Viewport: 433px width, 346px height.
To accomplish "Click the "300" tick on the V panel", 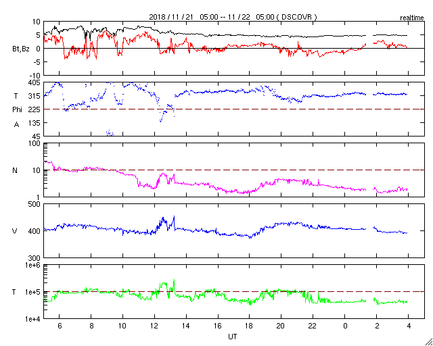I will tap(34, 258).
